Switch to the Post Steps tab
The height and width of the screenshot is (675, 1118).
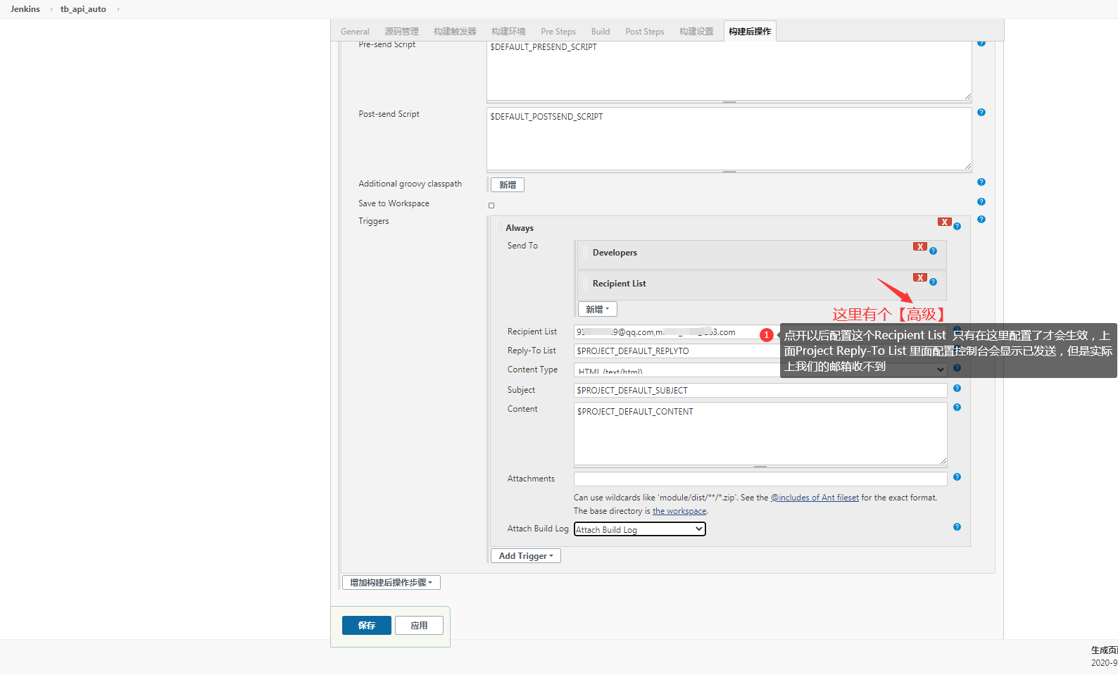(x=644, y=32)
